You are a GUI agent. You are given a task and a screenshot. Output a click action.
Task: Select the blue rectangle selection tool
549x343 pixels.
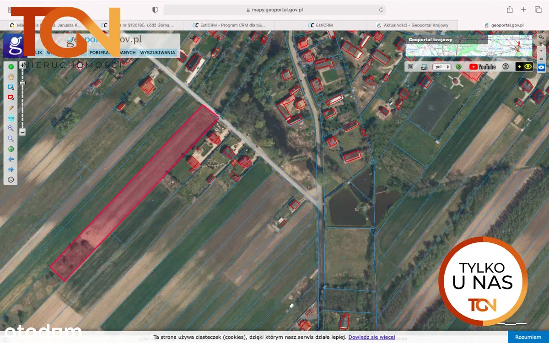[x=11, y=87]
